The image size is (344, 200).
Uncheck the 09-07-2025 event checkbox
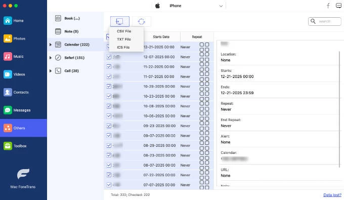click(x=109, y=136)
